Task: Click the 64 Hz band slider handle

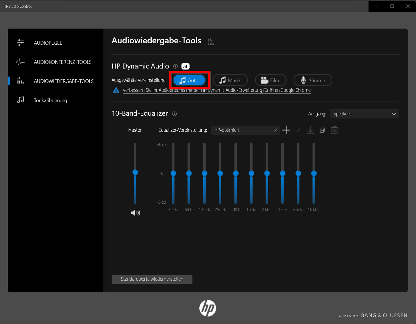Action: pyautogui.click(x=189, y=173)
